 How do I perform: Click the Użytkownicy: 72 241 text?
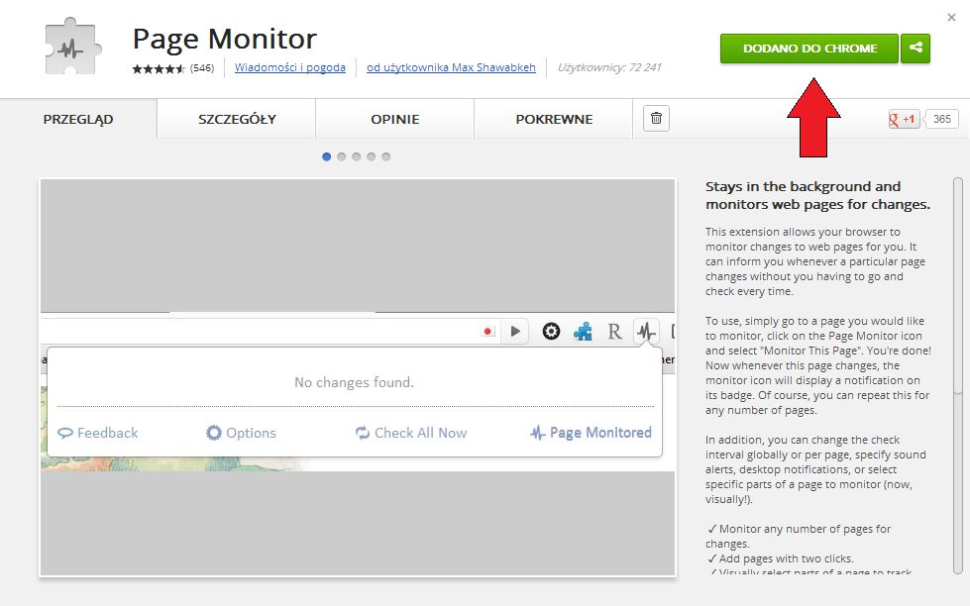tap(609, 67)
